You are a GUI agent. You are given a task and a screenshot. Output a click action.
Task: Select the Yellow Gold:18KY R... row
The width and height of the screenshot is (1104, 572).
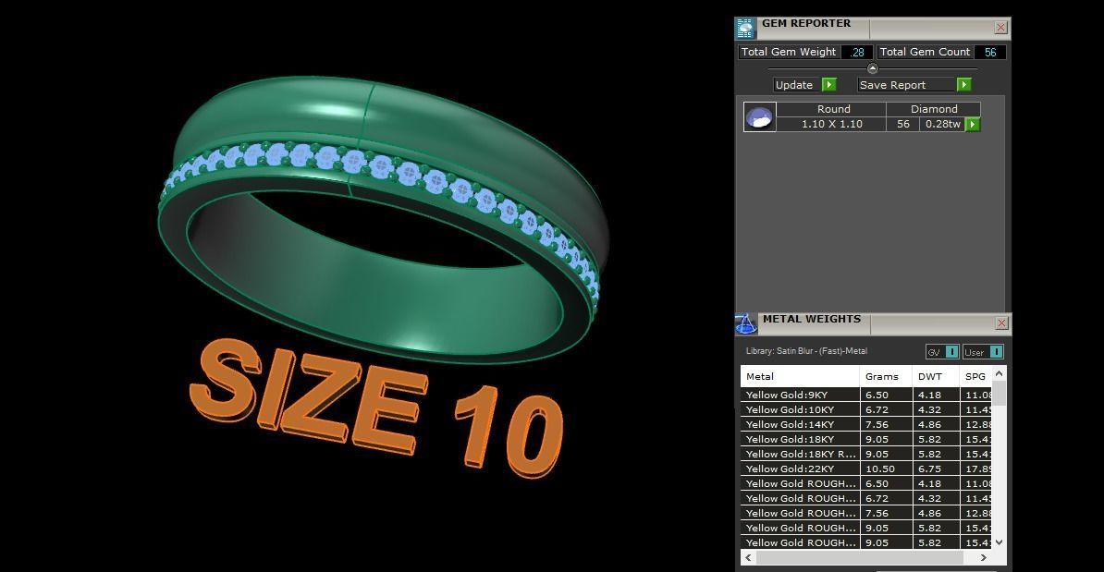click(x=866, y=454)
